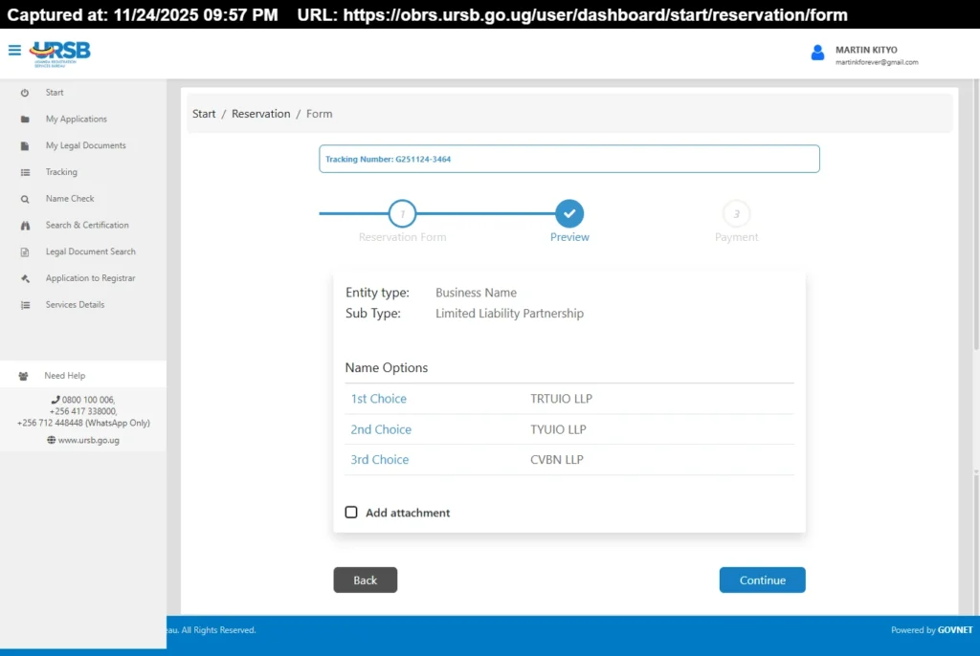Click the Tracking Number field

pos(569,159)
